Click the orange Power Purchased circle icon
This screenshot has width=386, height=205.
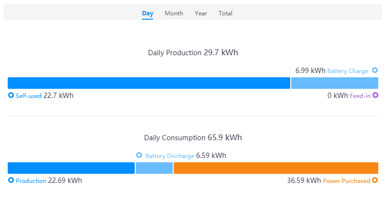[x=375, y=181]
